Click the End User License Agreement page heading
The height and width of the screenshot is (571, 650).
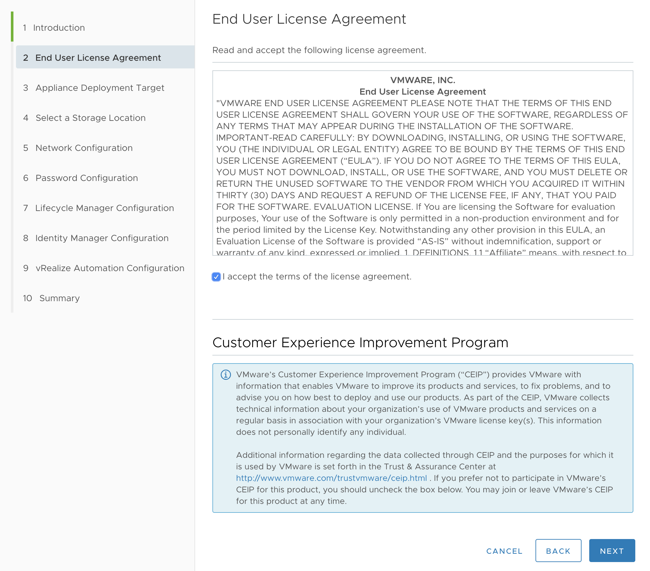coord(309,19)
